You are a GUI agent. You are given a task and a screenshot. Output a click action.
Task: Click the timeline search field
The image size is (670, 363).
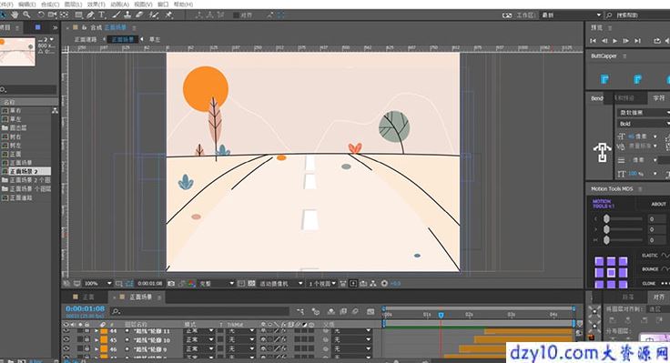tap(199, 311)
